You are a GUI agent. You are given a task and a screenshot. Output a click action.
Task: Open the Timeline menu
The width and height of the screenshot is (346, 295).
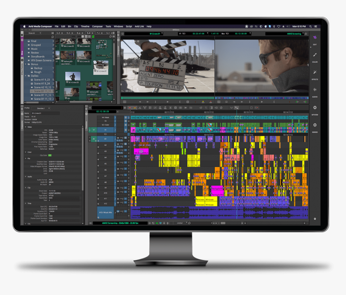click(85, 26)
